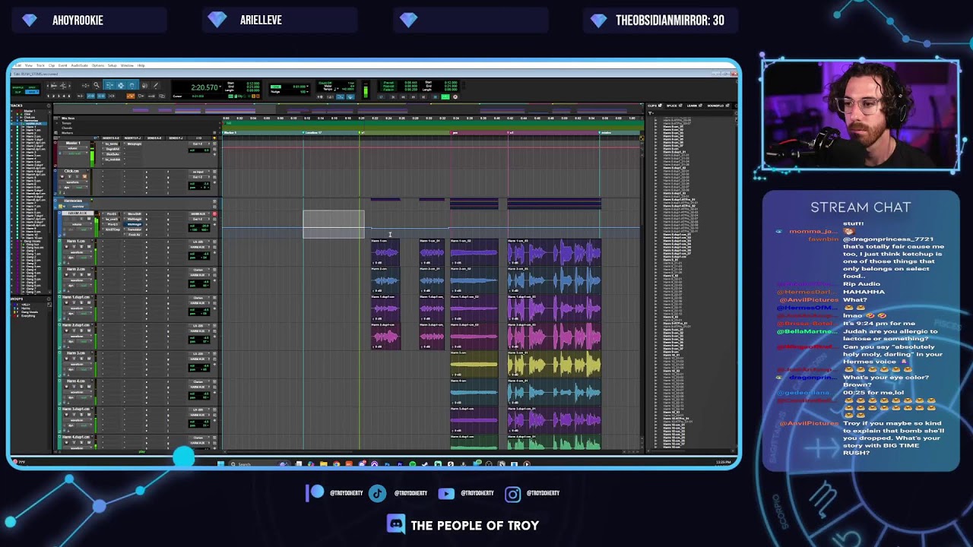Select the HARM AUX track name
The width and height of the screenshot is (973, 547).
[x=78, y=214]
